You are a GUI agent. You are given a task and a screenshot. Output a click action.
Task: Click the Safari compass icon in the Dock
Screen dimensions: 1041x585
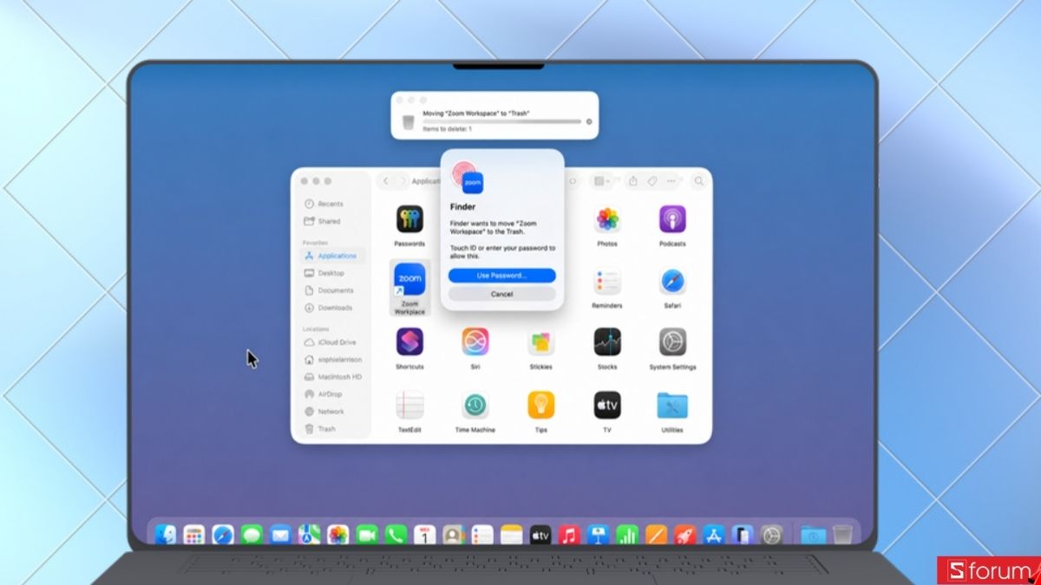[223, 535]
